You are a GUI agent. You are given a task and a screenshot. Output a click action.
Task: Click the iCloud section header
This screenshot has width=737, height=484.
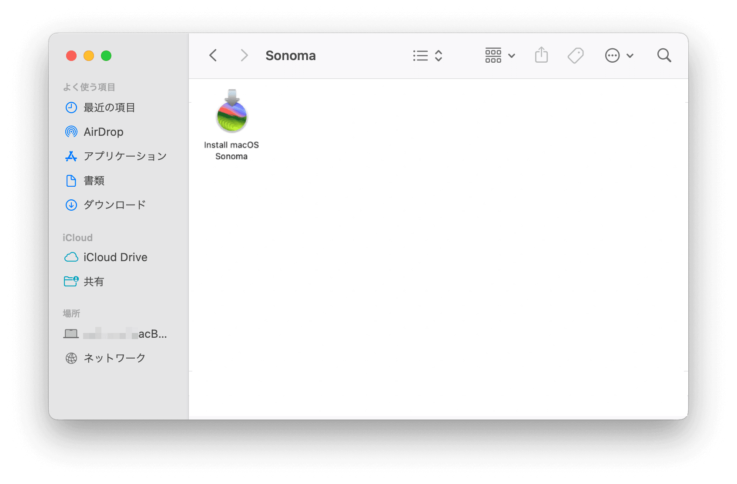tap(77, 238)
